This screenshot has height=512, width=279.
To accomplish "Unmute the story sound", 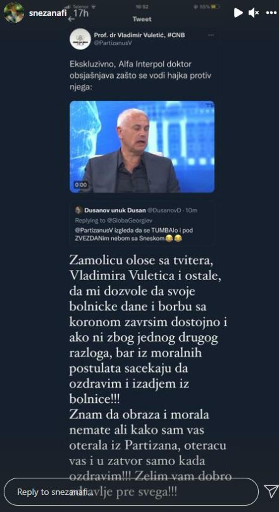I will 253,13.
